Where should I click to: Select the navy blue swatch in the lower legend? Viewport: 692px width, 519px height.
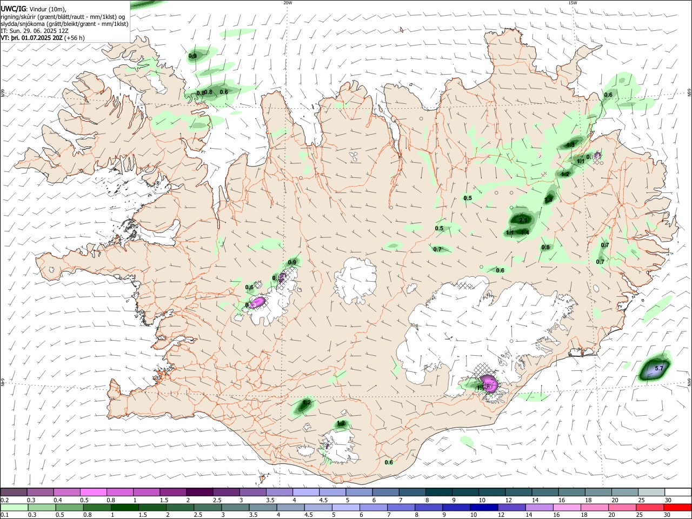click(x=483, y=507)
